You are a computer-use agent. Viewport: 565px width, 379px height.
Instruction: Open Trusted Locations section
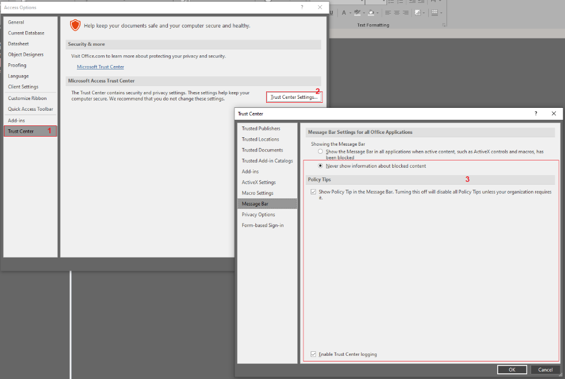coord(267,139)
